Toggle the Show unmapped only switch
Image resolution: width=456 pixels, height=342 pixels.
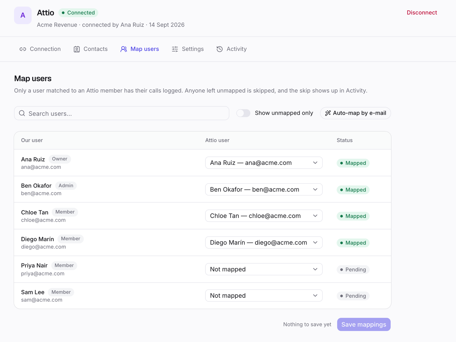(x=243, y=113)
